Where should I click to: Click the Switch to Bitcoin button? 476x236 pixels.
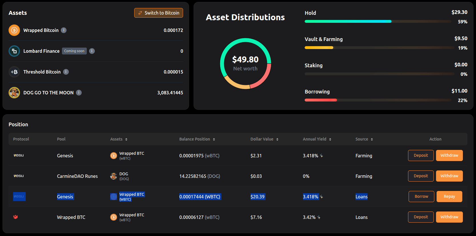(158, 13)
